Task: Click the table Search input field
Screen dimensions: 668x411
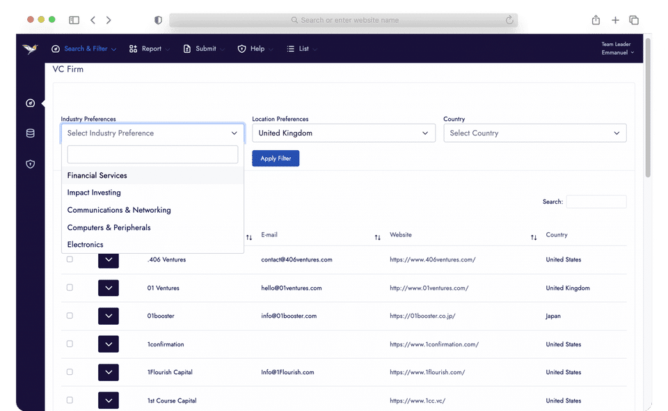Action: click(x=596, y=202)
